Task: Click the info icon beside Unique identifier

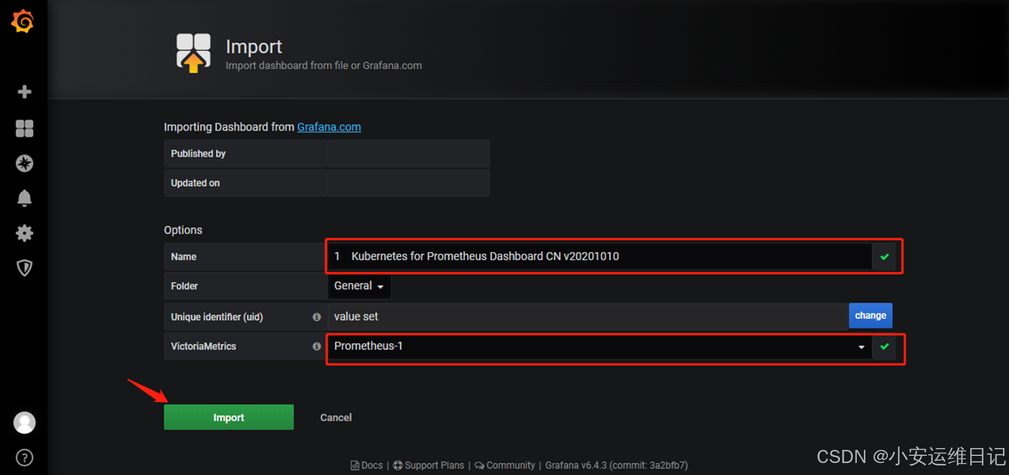Action: [316, 317]
